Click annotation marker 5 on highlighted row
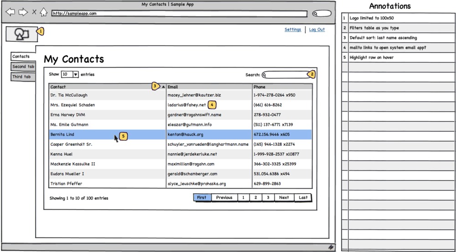This screenshot has height=252, width=456. (x=123, y=136)
